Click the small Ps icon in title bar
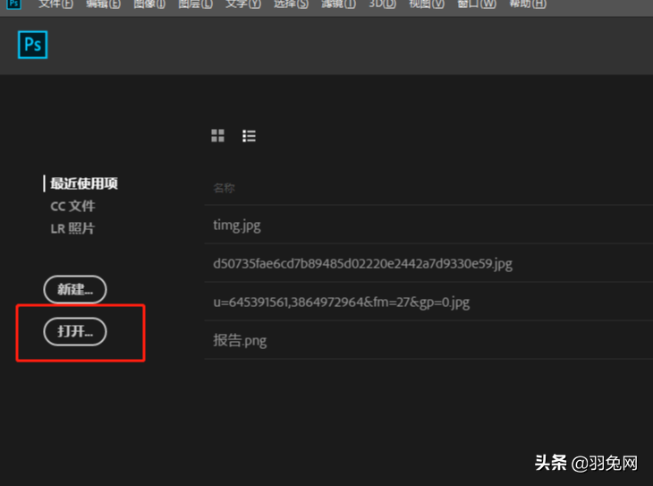Viewport: 653px width, 486px height. click(x=13, y=4)
